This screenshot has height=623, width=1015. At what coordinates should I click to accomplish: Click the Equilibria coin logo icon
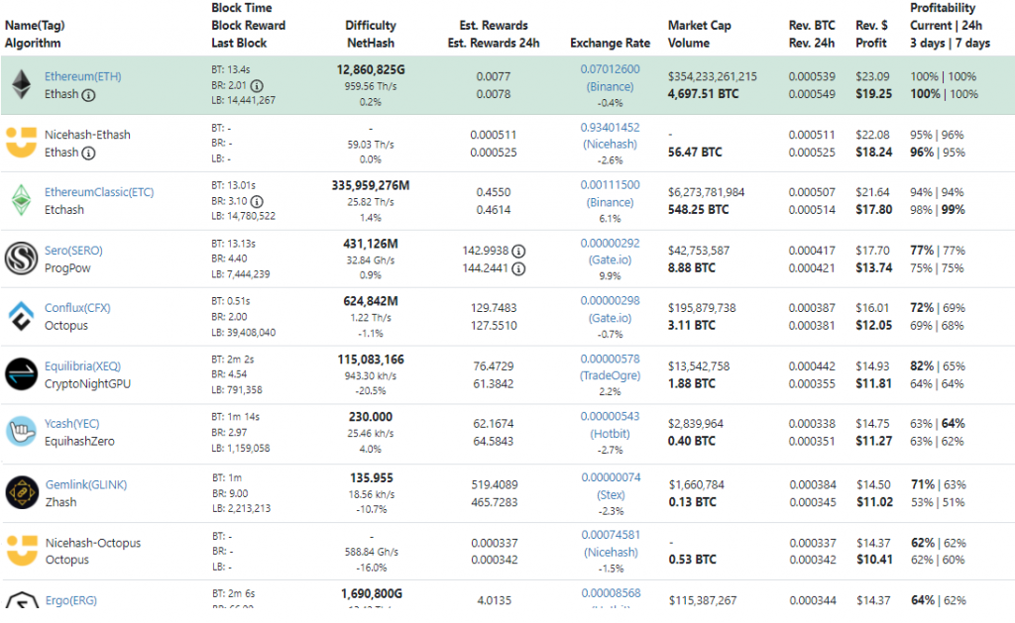tap(21, 374)
